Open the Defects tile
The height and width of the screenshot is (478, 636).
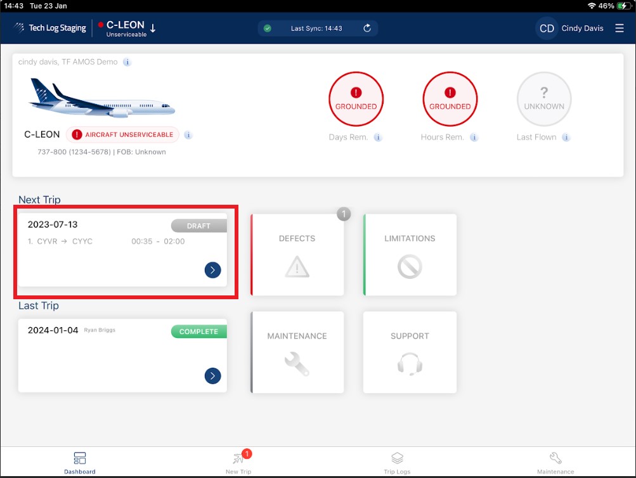pos(297,255)
